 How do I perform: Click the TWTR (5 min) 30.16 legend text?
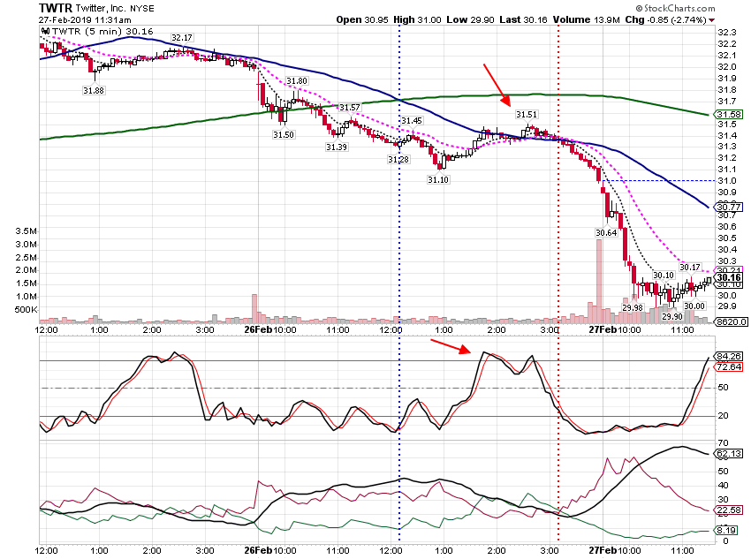(x=102, y=32)
